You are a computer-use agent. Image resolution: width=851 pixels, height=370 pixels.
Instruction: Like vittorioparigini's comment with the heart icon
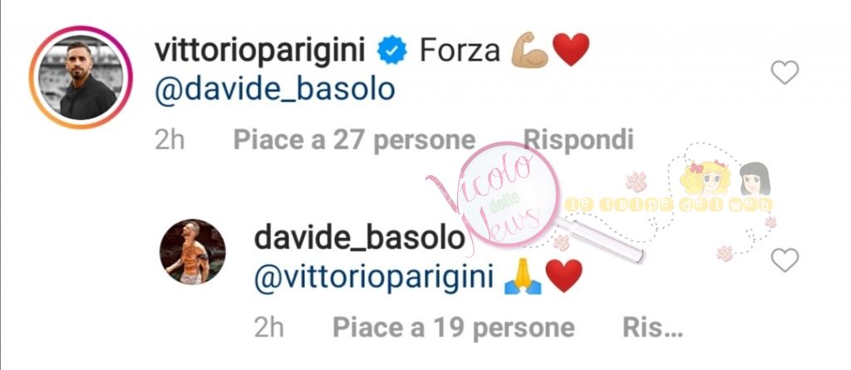click(x=785, y=73)
